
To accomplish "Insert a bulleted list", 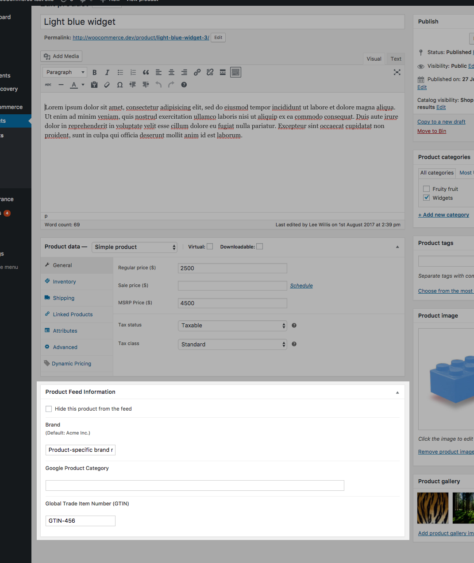I will [x=120, y=72].
